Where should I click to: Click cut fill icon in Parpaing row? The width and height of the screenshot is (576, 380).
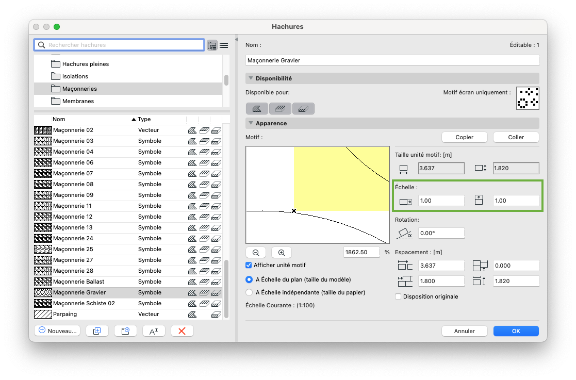coord(217,315)
